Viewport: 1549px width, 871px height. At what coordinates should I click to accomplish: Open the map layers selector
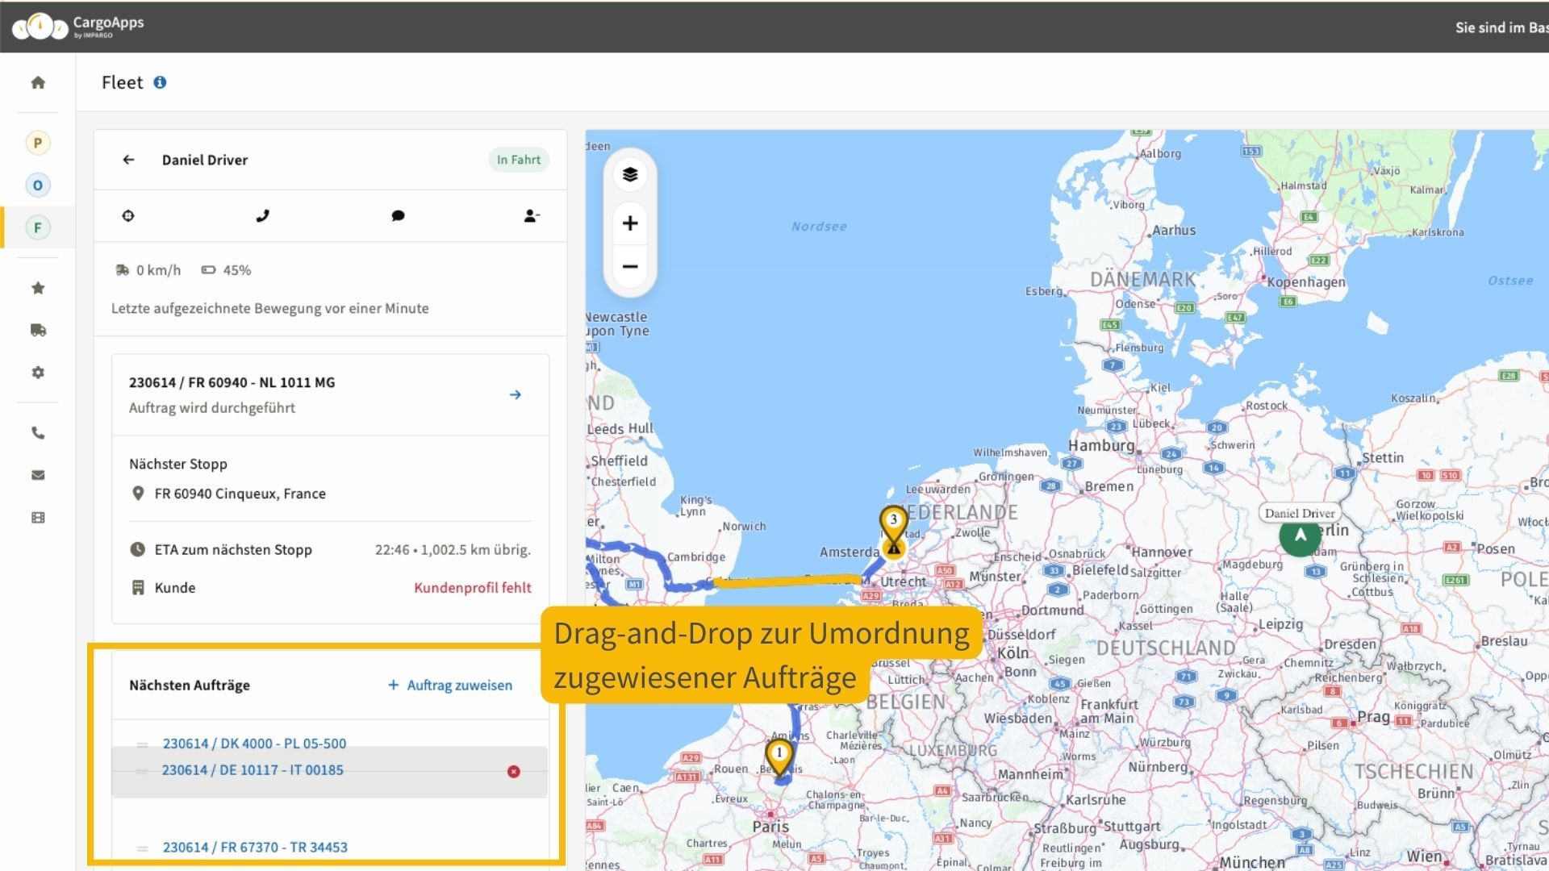[630, 174]
